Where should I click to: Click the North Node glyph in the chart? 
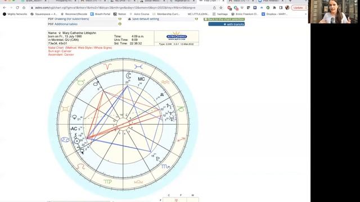click(x=162, y=94)
